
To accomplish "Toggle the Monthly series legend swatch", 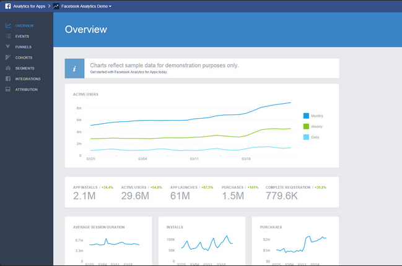I will click(x=306, y=116).
